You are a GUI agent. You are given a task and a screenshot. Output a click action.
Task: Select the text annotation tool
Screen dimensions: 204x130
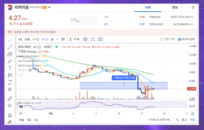10,68
